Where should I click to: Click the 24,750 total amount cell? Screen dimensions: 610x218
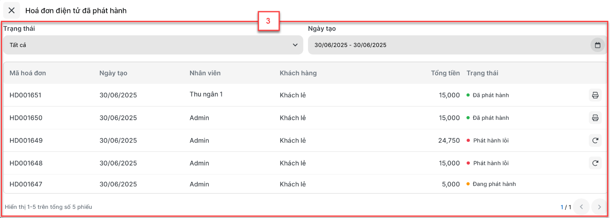click(x=449, y=141)
